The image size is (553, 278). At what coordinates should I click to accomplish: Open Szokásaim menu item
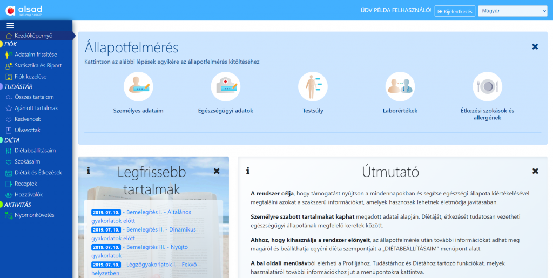point(28,162)
